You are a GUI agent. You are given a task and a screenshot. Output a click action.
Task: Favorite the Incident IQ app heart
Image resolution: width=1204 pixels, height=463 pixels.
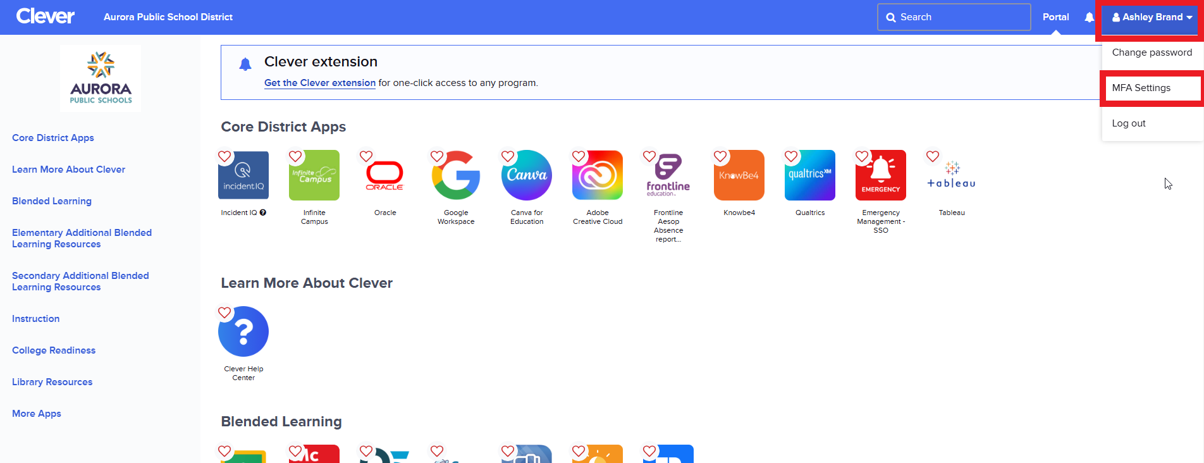point(224,156)
